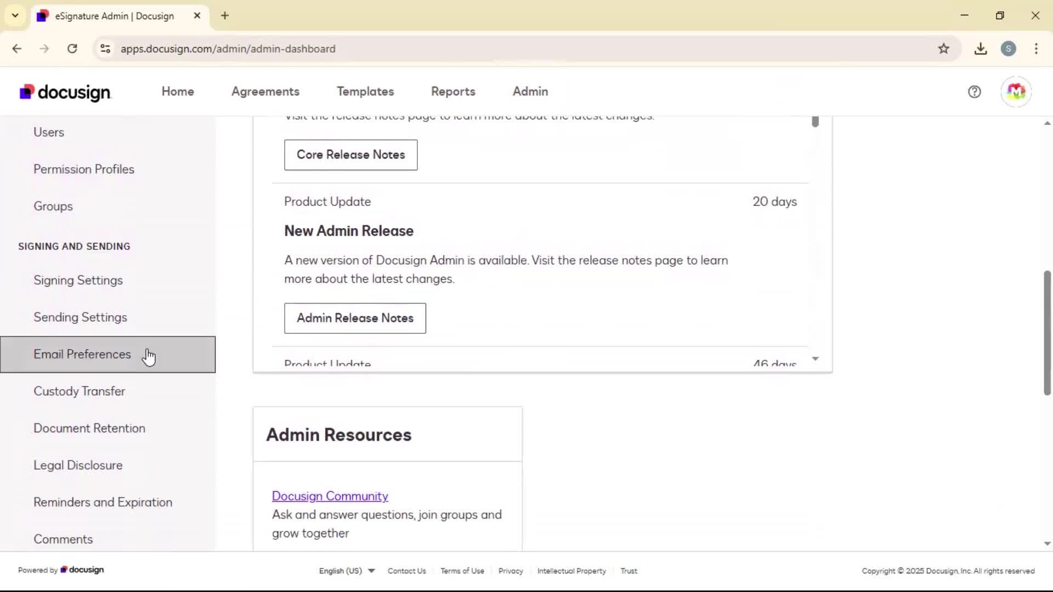Click the '20 days' timestamp
This screenshot has width=1053, height=592.
click(774, 202)
